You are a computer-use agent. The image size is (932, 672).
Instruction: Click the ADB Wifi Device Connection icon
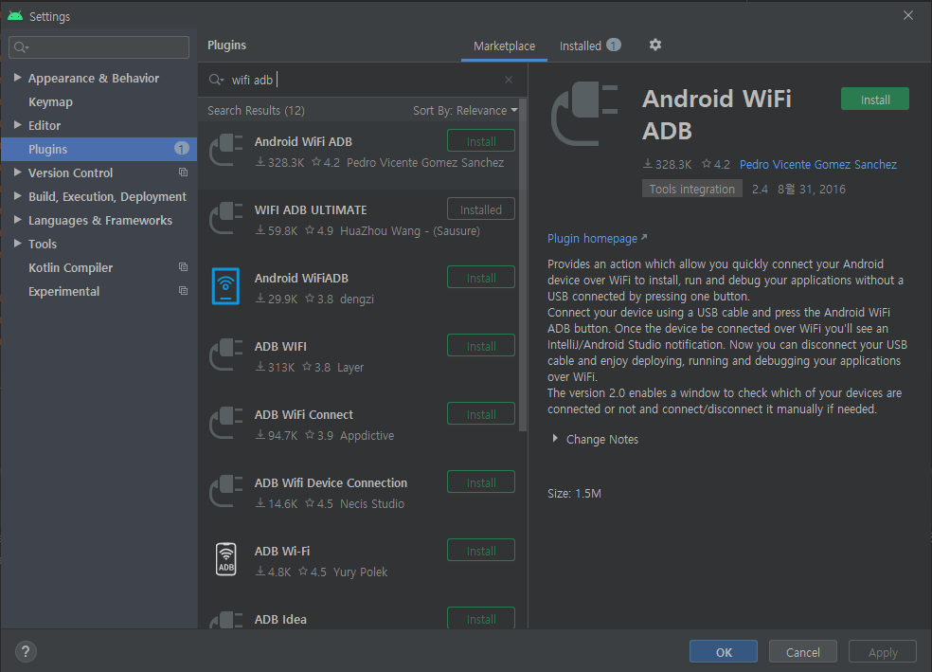[225, 492]
